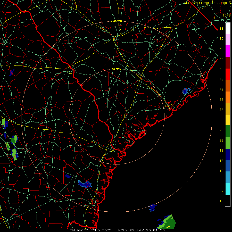
Task: Click the legend value 18
Action: coord(221,151)
